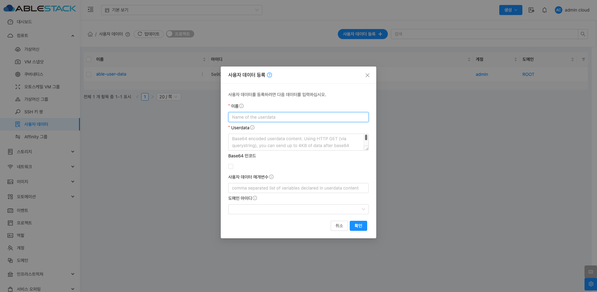The width and height of the screenshot is (597, 292).
Task: Open the admin account link
Action: 482,74
